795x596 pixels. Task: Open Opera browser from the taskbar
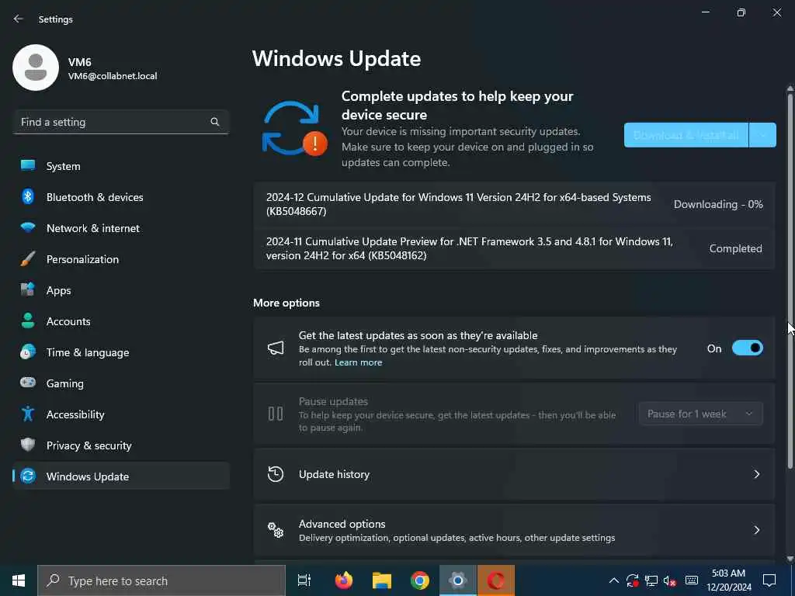tap(496, 580)
